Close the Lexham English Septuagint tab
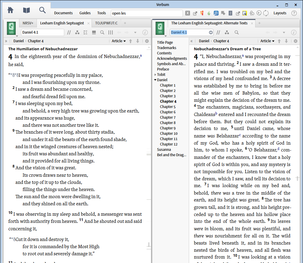 point(88,24)
